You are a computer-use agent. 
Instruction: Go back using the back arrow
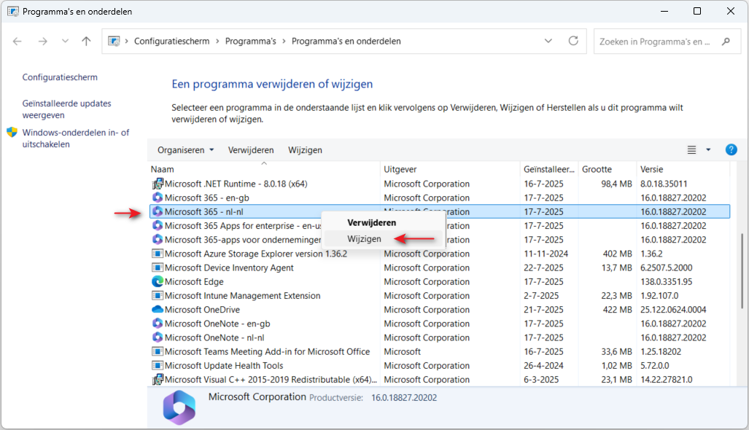(18, 42)
